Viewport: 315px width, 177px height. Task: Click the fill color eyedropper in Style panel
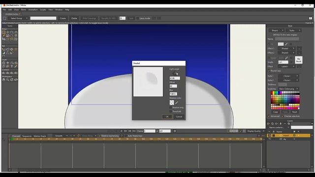[286, 44]
